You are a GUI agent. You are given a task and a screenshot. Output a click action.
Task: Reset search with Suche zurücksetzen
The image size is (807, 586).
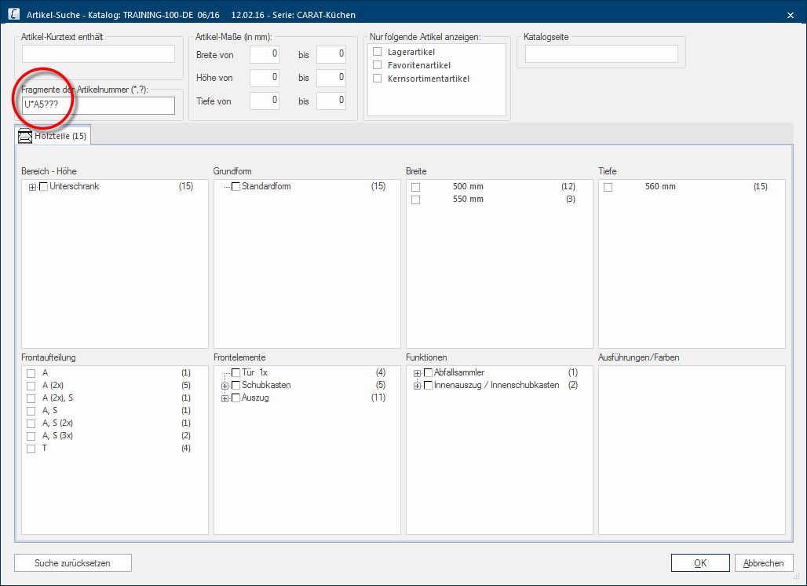[x=72, y=563]
